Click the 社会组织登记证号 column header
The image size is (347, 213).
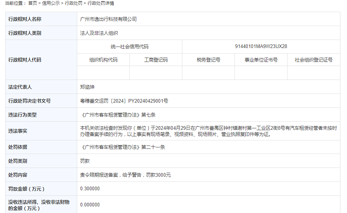point(314,60)
